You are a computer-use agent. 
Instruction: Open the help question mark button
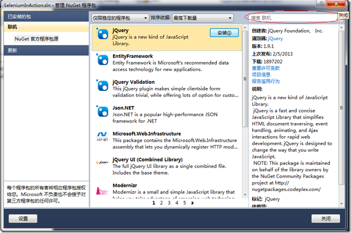click(321, 3)
